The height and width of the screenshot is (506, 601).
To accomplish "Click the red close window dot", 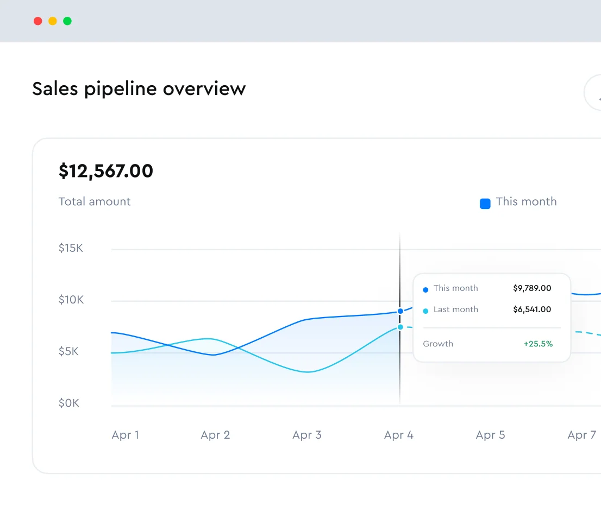I will coord(37,21).
